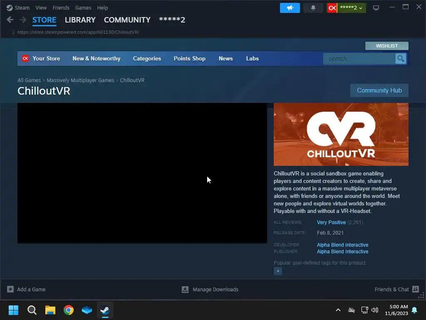Open publisher Alpha Blend Interactive link
The width and height of the screenshot is (426, 320).
(343, 252)
